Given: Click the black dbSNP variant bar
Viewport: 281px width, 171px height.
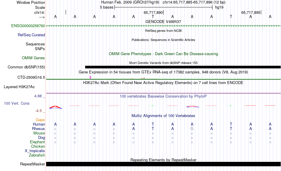Looking at the screenshot, I should (x=183, y=67).
